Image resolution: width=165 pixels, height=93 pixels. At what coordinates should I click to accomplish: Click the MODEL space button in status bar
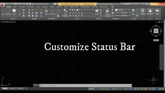pos(91,89)
